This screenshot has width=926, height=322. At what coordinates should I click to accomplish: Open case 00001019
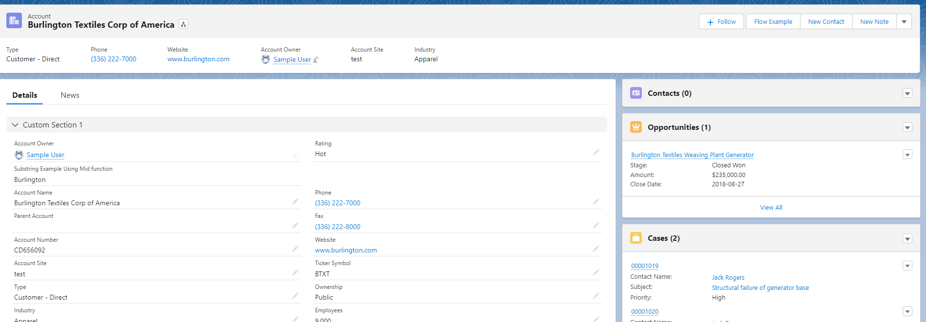[x=645, y=266]
